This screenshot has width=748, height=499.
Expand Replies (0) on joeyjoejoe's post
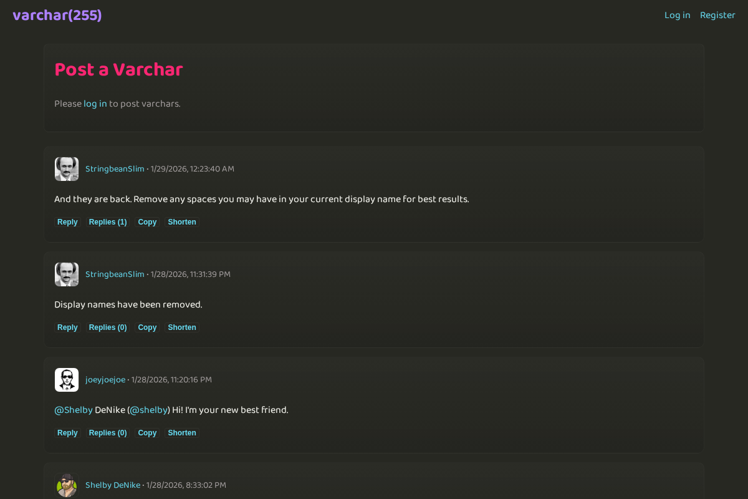tap(108, 433)
